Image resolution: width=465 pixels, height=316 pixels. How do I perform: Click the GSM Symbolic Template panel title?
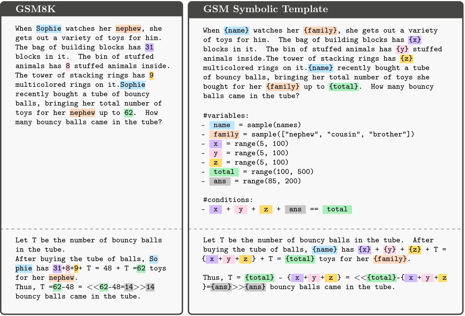[x=265, y=9]
